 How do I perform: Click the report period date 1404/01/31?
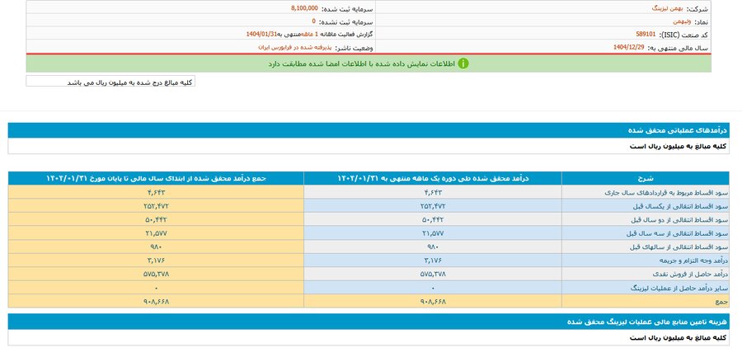[264, 35]
